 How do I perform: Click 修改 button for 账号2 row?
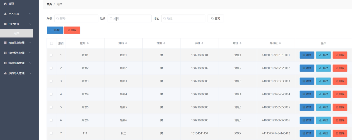click(323, 68)
